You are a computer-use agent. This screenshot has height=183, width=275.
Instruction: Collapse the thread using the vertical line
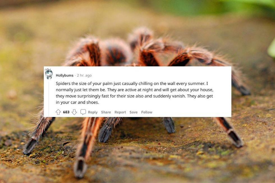tap(49, 98)
